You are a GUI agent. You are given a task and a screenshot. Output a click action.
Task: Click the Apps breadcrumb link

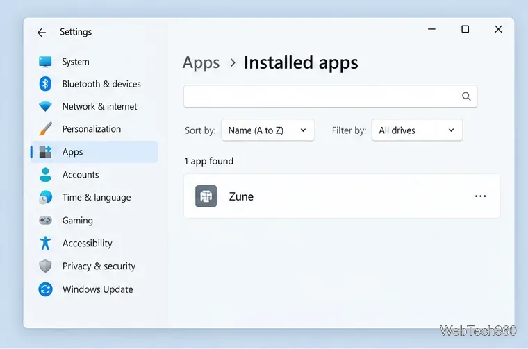(x=201, y=63)
